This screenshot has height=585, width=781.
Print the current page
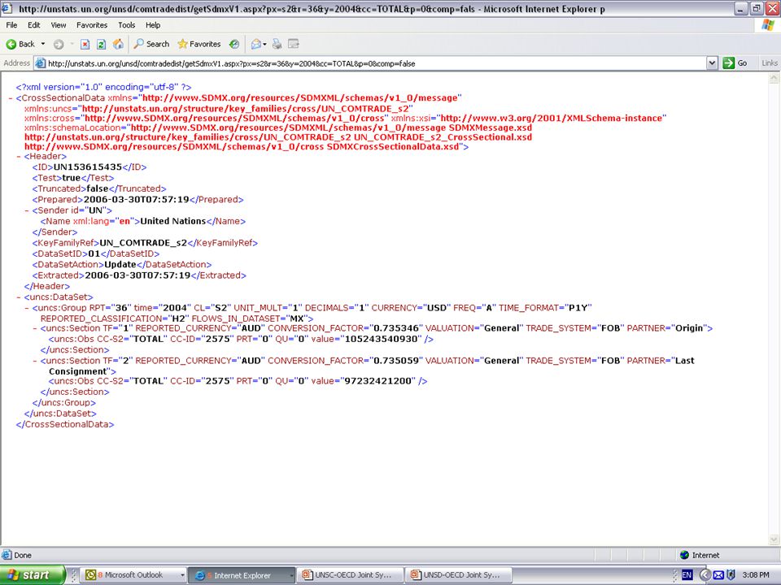277,44
